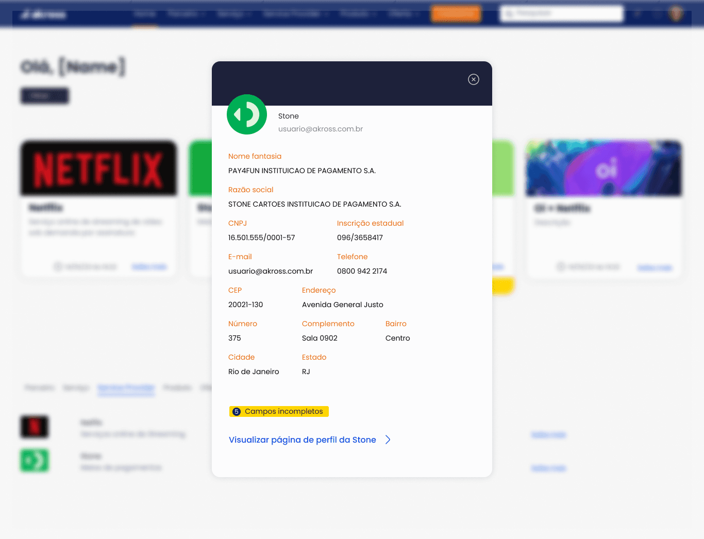
Task: Click the 'Telefone' label
Action: coord(353,257)
